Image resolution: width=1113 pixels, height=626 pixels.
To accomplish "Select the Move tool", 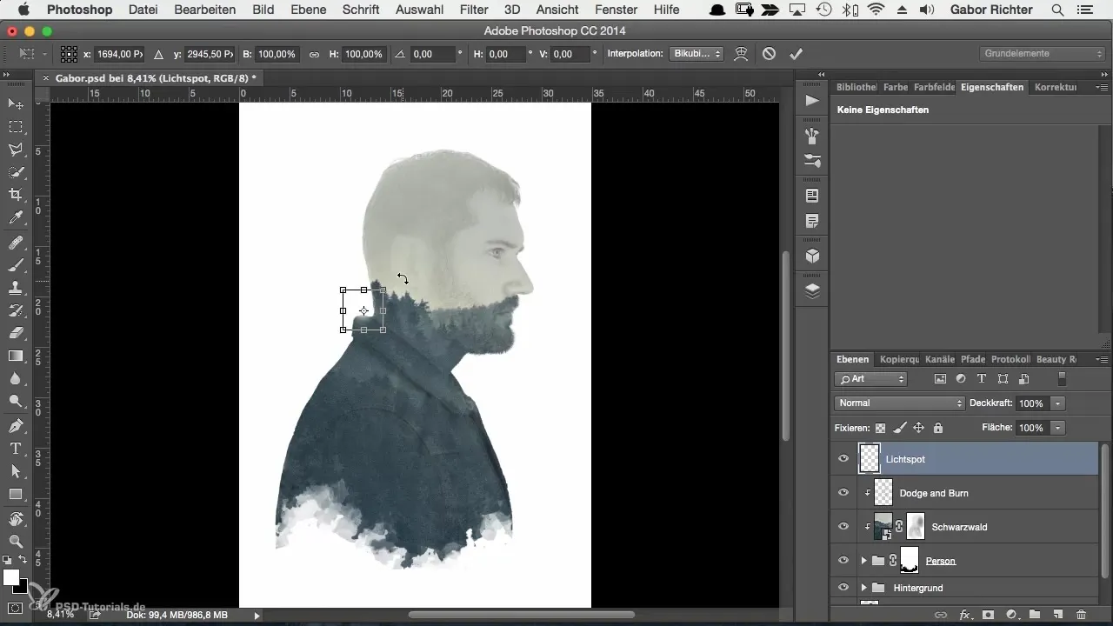I will [16, 104].
